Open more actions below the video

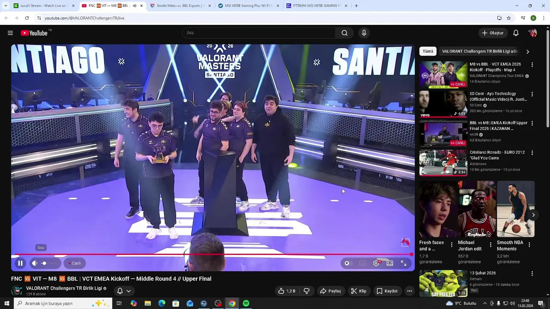[x=409, y=291]
